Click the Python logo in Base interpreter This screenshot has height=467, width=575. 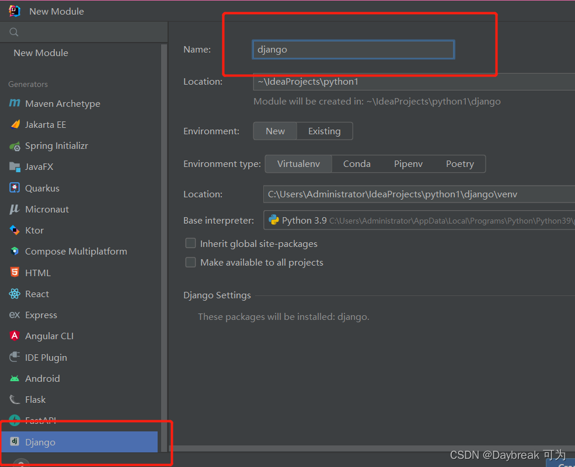[x=274, y=220]
